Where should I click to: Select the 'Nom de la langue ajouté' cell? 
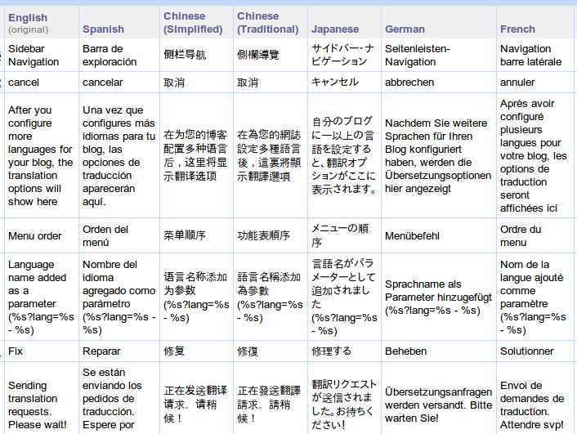(x=536, y=297)
